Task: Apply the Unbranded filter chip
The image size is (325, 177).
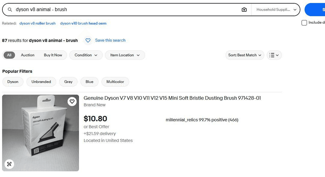Action: (x=41, y=82)
